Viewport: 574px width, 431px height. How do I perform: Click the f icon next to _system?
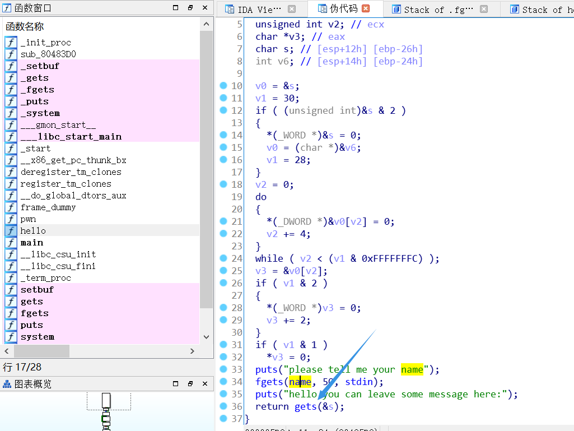pyautogui.click(x=11, y=113)
